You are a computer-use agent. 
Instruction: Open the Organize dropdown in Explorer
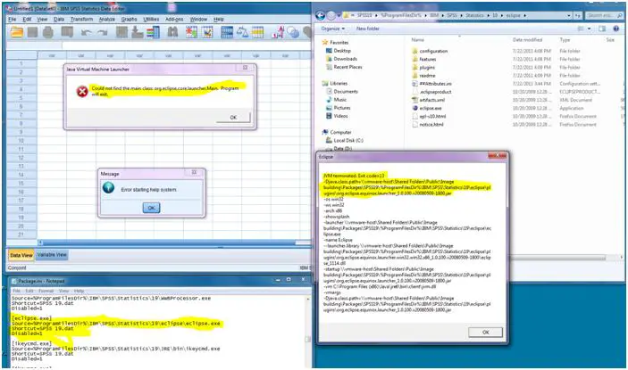(x=333, y=29)
